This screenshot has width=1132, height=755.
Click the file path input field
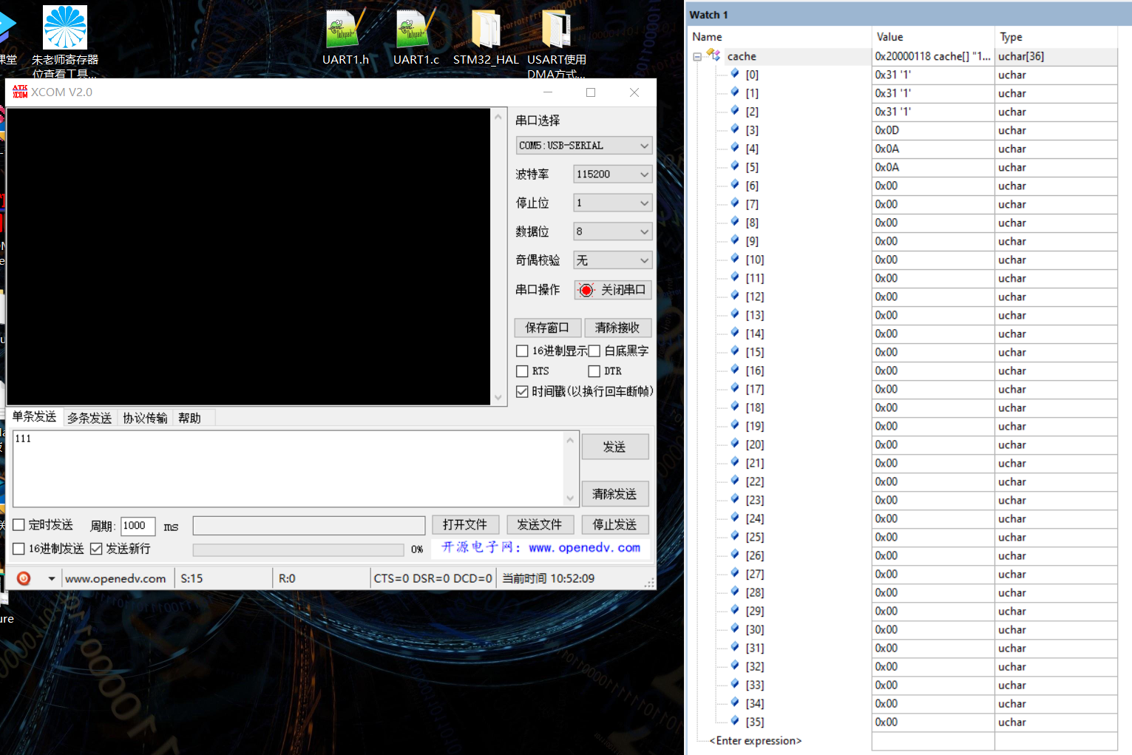click(x=308, y=525)
